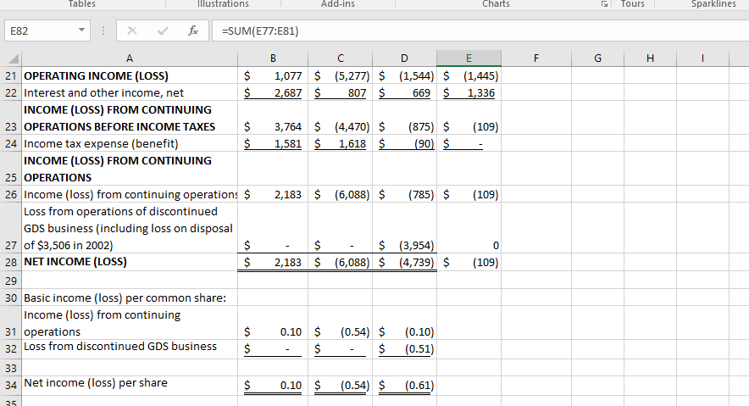Open Insert Function fx button

[x=193, y=31]
